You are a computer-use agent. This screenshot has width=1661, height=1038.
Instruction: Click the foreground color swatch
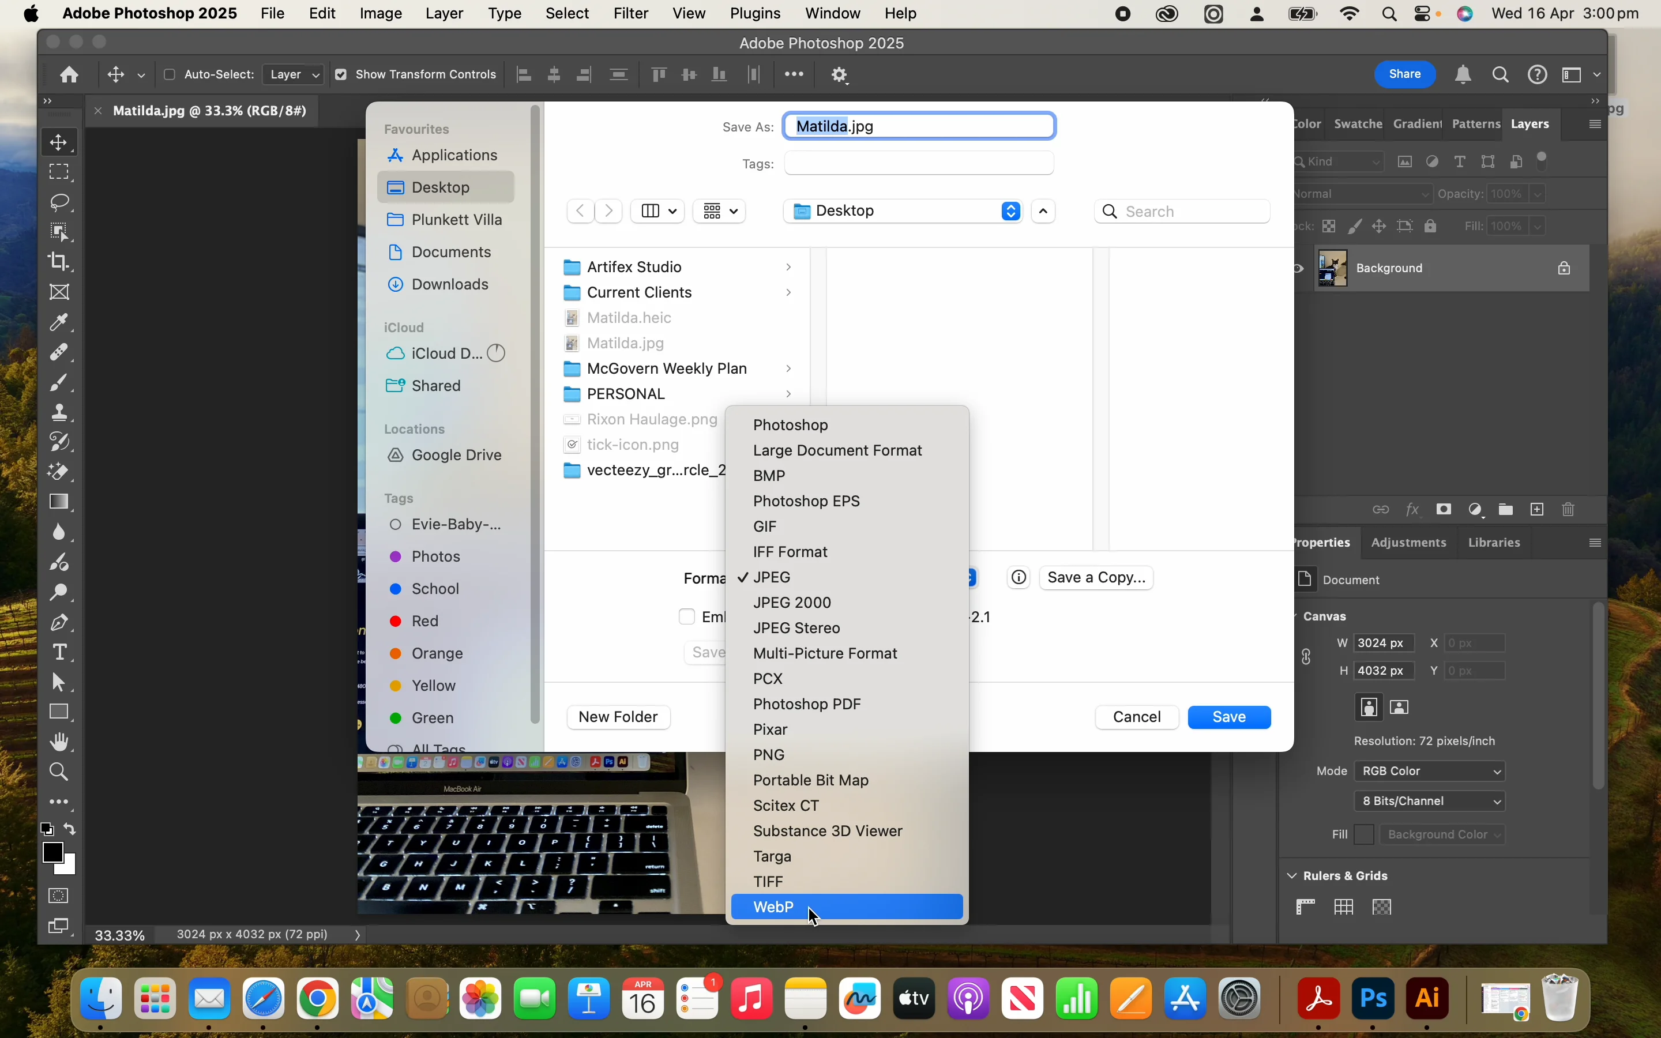pos(52,852)
